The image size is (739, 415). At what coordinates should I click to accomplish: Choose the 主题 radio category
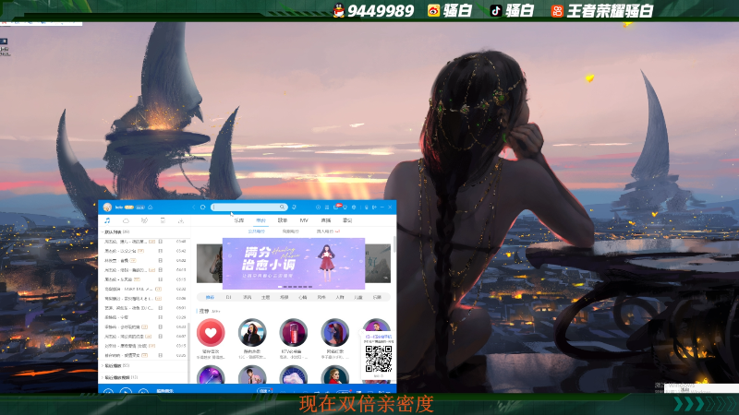(265, 297)
